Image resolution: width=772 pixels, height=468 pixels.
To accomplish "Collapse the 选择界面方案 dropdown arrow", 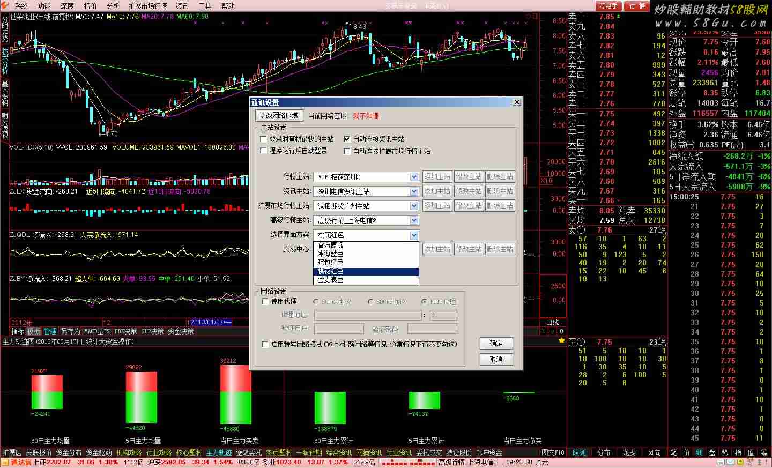I will [x=414, y=235].
